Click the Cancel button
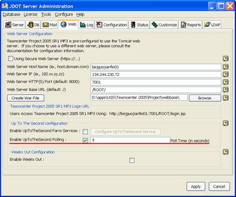 pos(219,187)
